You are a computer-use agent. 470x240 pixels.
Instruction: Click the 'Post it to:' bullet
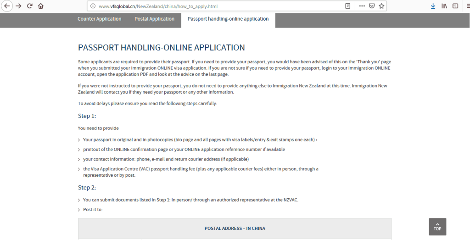(x=93, y=209)
